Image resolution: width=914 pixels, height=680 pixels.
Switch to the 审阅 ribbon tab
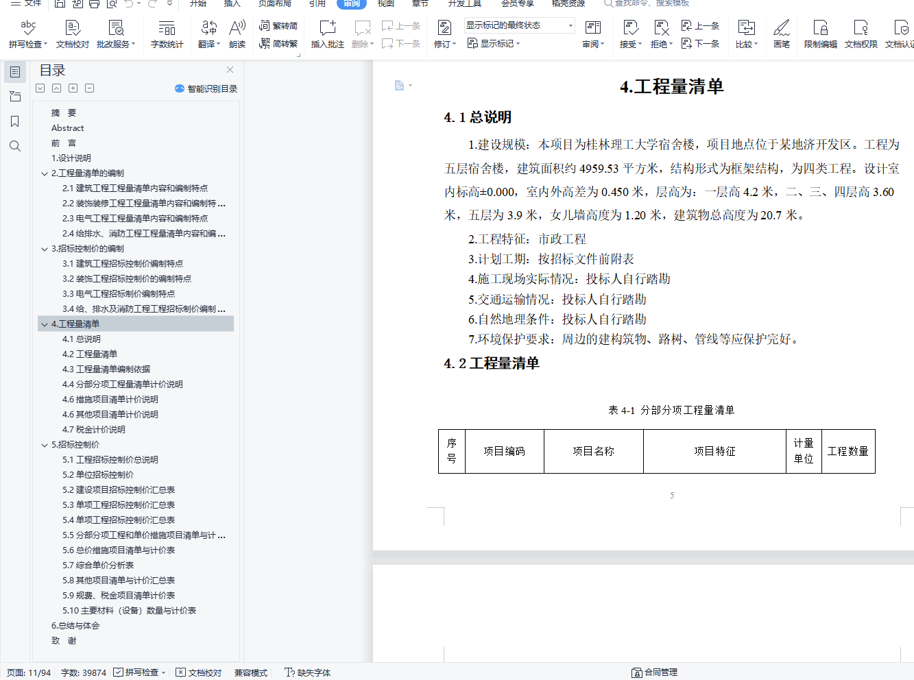click(x=352, y=4)
